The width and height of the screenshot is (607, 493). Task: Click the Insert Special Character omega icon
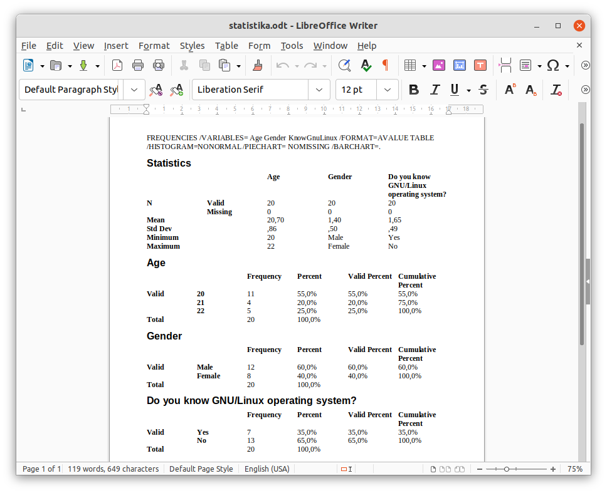tap(553, 65)
